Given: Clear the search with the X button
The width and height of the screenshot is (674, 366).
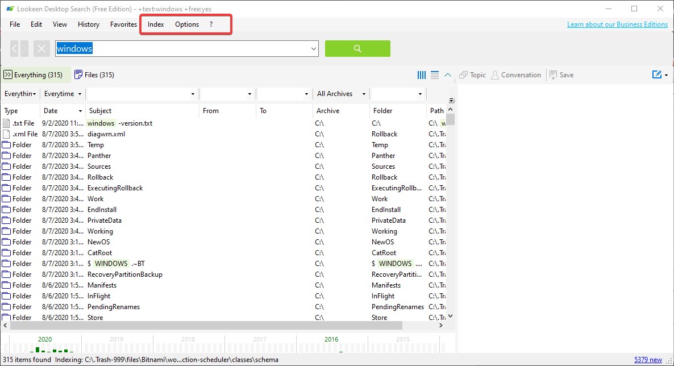Looking at the screenshot, I should (x=41, y=49).
